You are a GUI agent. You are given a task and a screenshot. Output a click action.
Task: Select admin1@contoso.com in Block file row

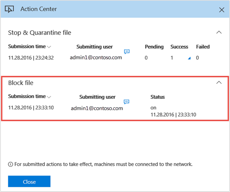pos(97,108)
